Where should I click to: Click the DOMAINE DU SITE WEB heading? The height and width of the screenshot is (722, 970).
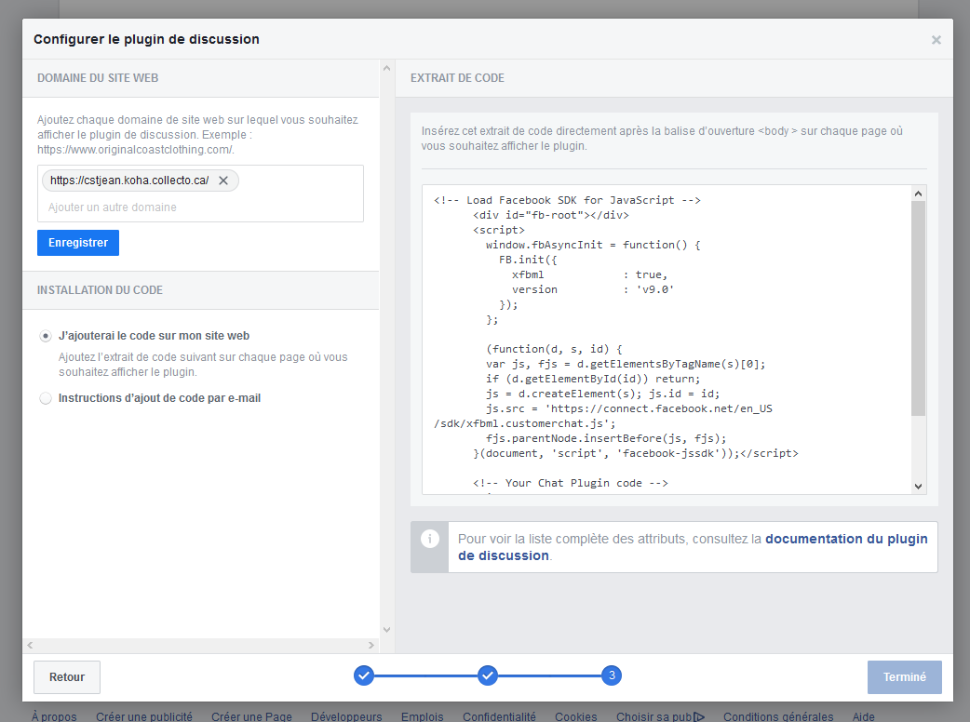pos(98,78)
